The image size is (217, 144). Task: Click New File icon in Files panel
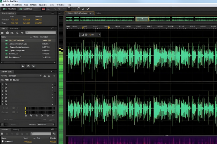coord(12,33)
